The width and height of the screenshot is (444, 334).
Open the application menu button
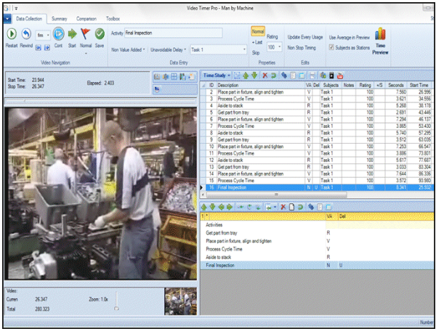[x=7, y=19]
